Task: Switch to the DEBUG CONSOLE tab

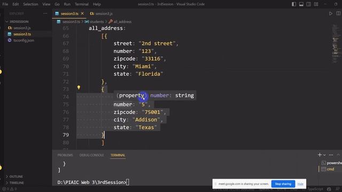Action: click(x=91, y=155)
